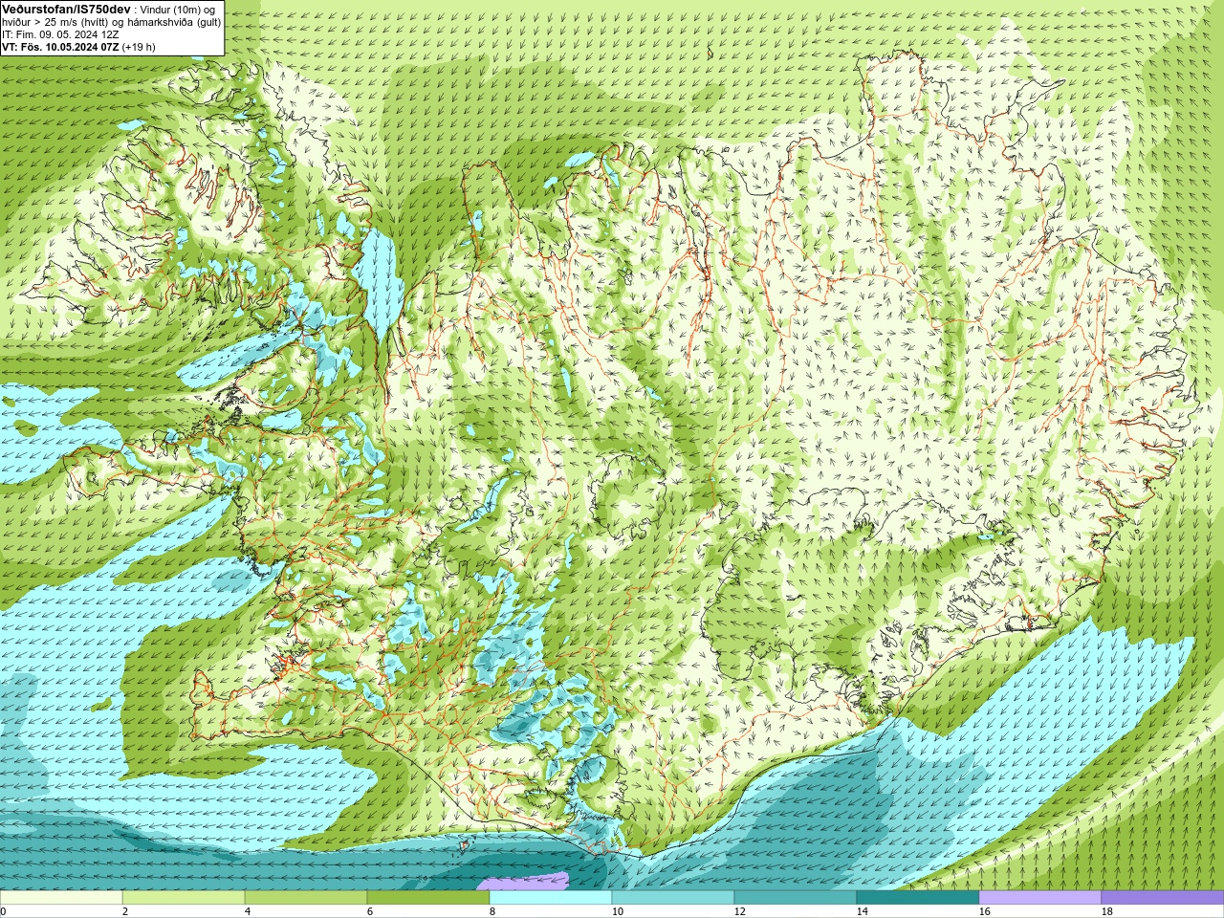The height and width of the screenshot is (918, 1224).
Task: Click the legend label "12"
Action: click(x=739, y=911)
